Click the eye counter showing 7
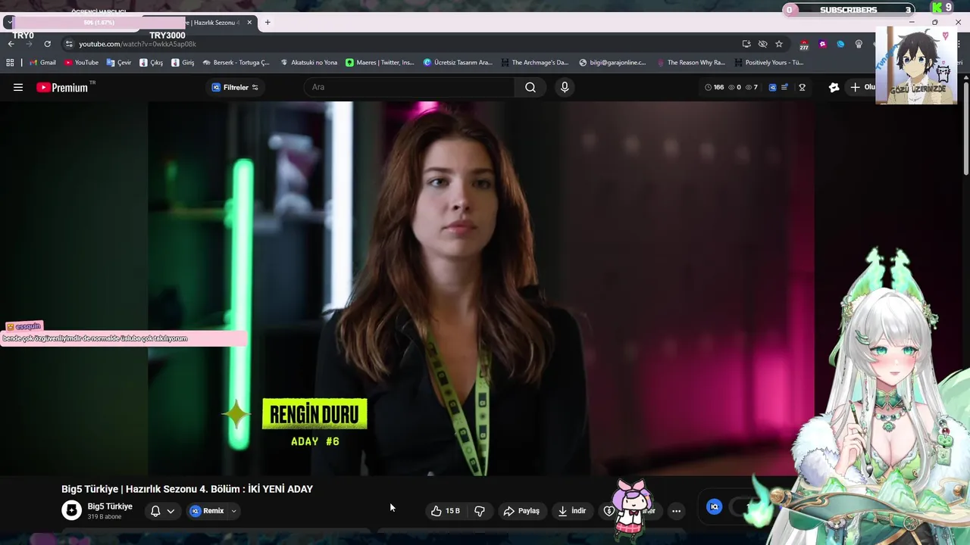Screen dimensions: 970x545 click(751, 87)
